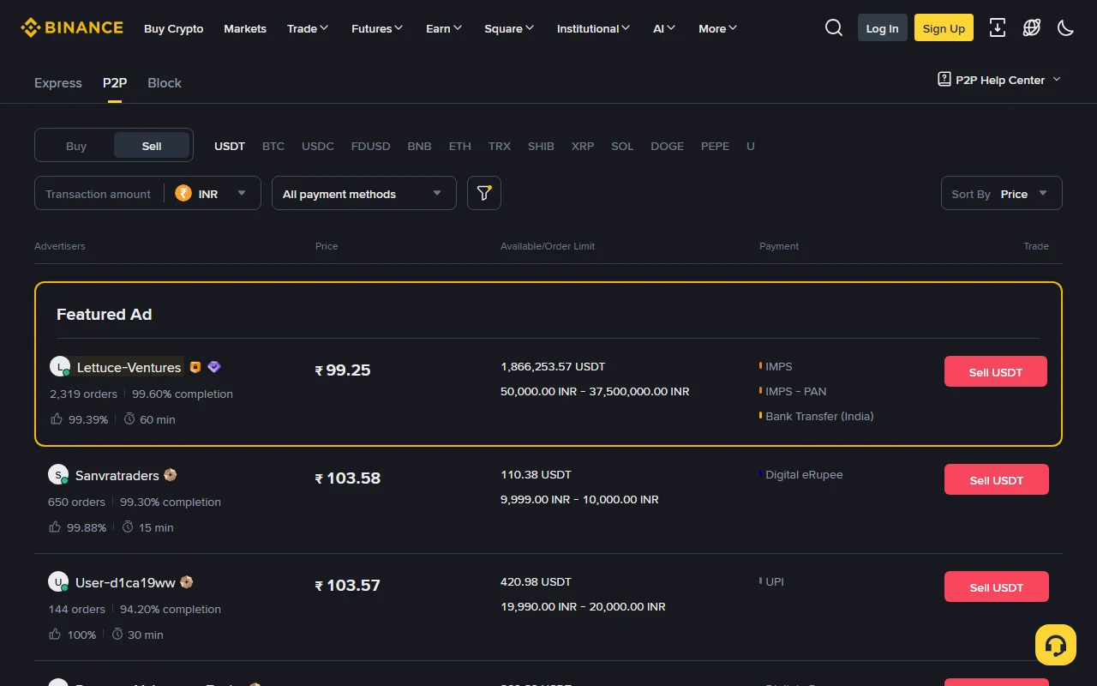Select the BTC coin tab
This screenshot has width=1097, height=686.
point(273,146)
